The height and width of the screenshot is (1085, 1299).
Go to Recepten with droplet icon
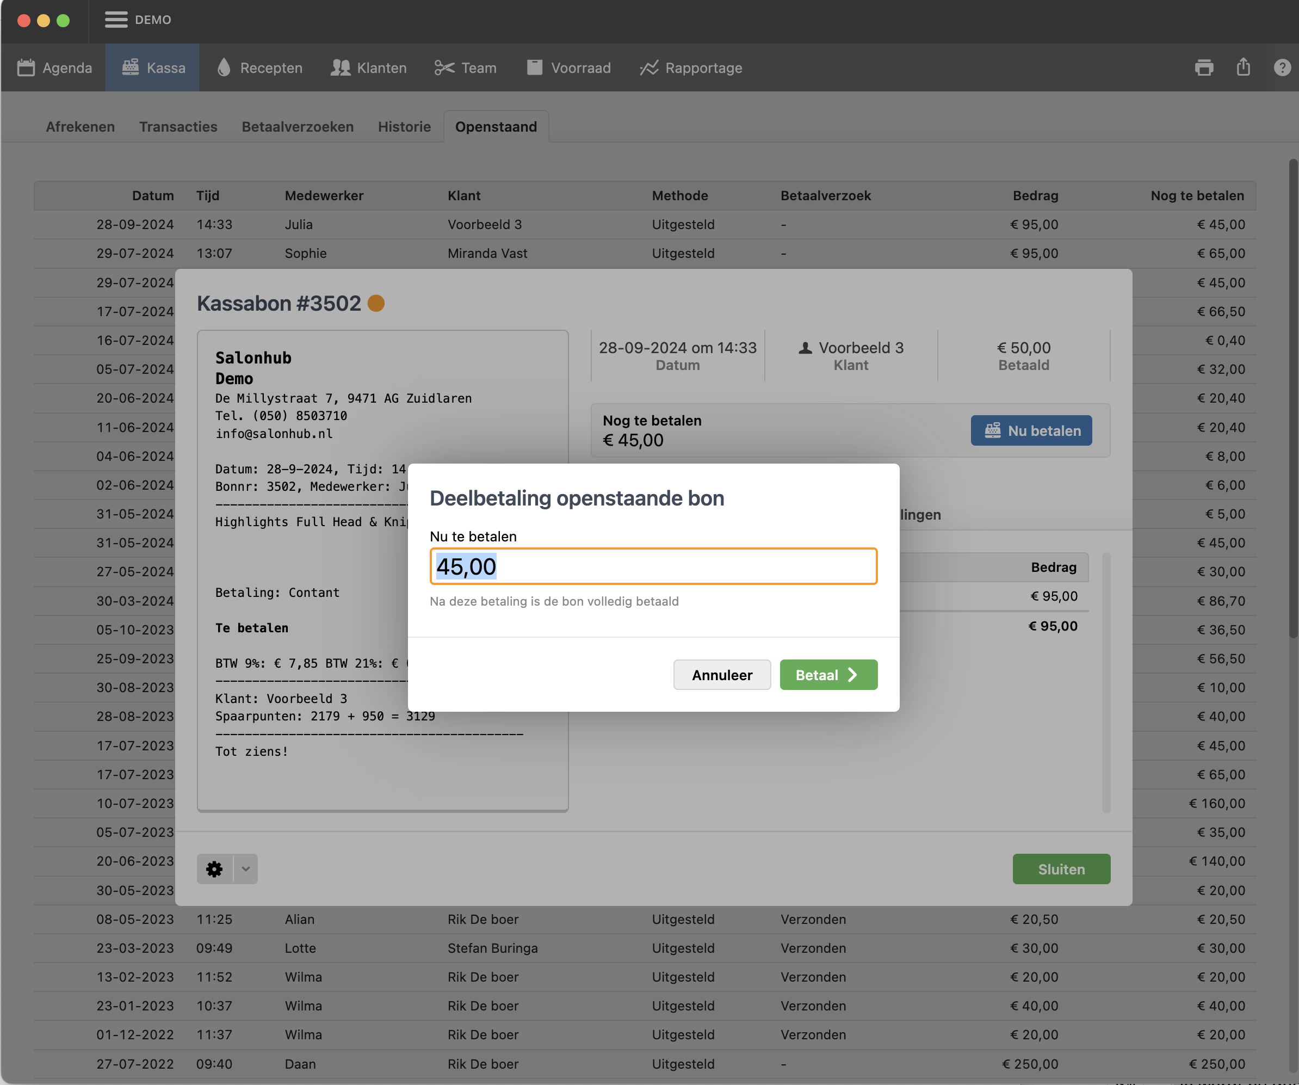point(260,67)
